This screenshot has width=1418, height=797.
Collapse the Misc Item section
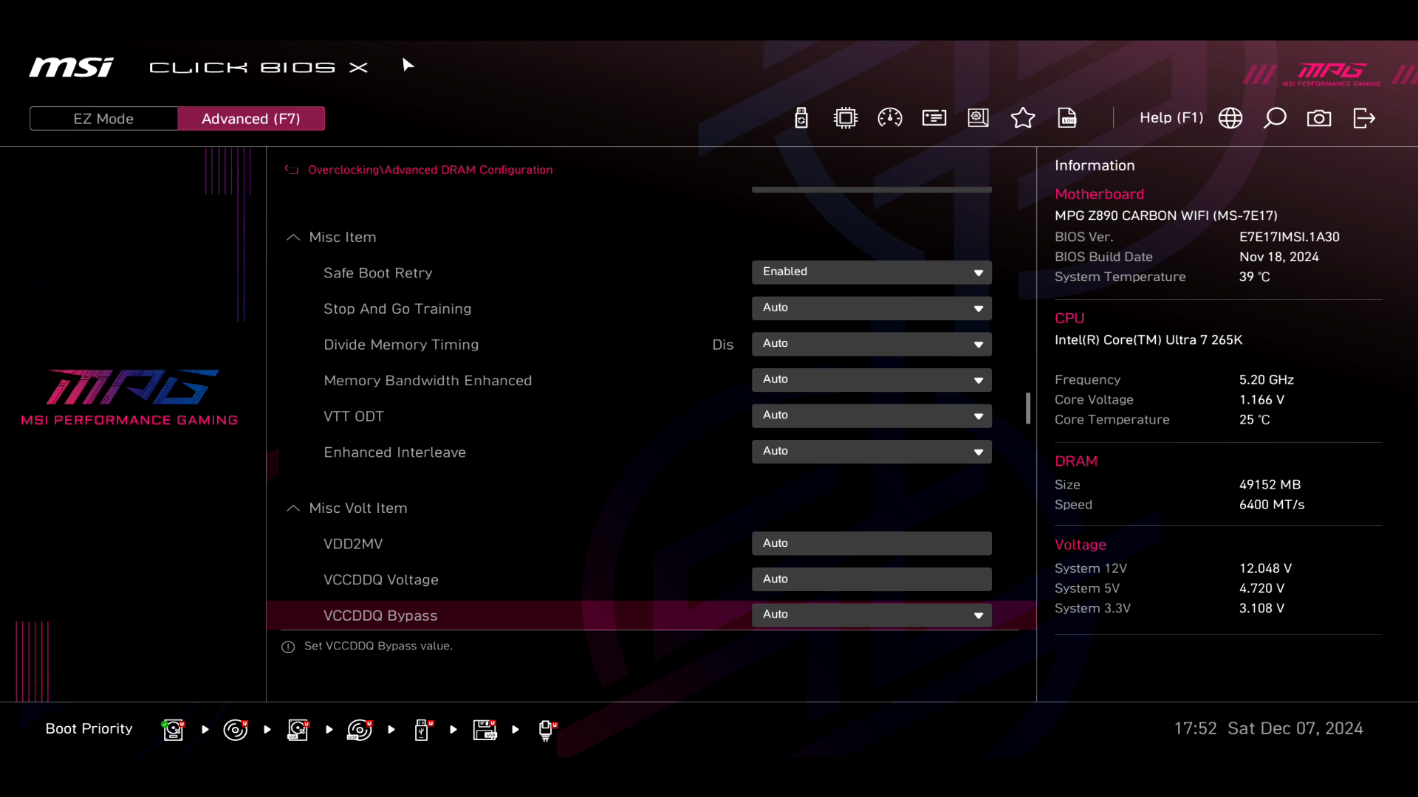point(293,238)
